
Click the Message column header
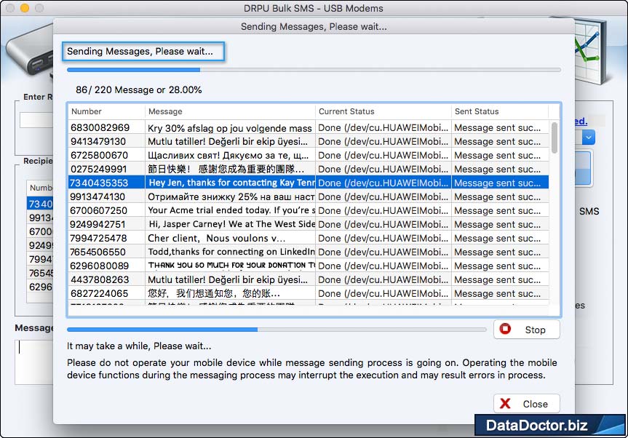pyautogui.click(x=230, y=111)
